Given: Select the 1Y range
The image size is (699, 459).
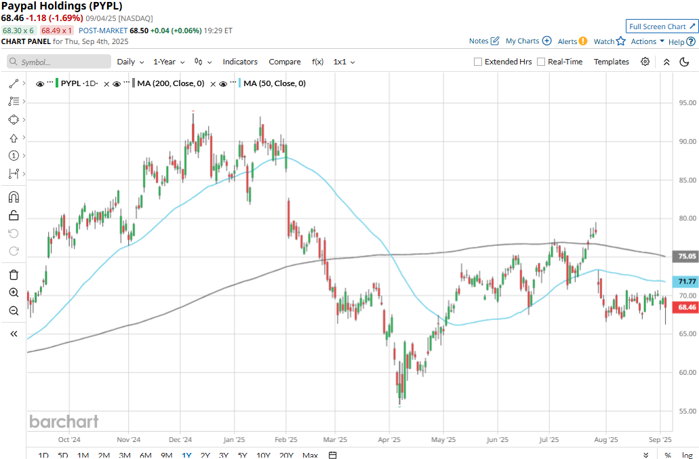Looking at the screenshot, I should (x=186, y=455).
